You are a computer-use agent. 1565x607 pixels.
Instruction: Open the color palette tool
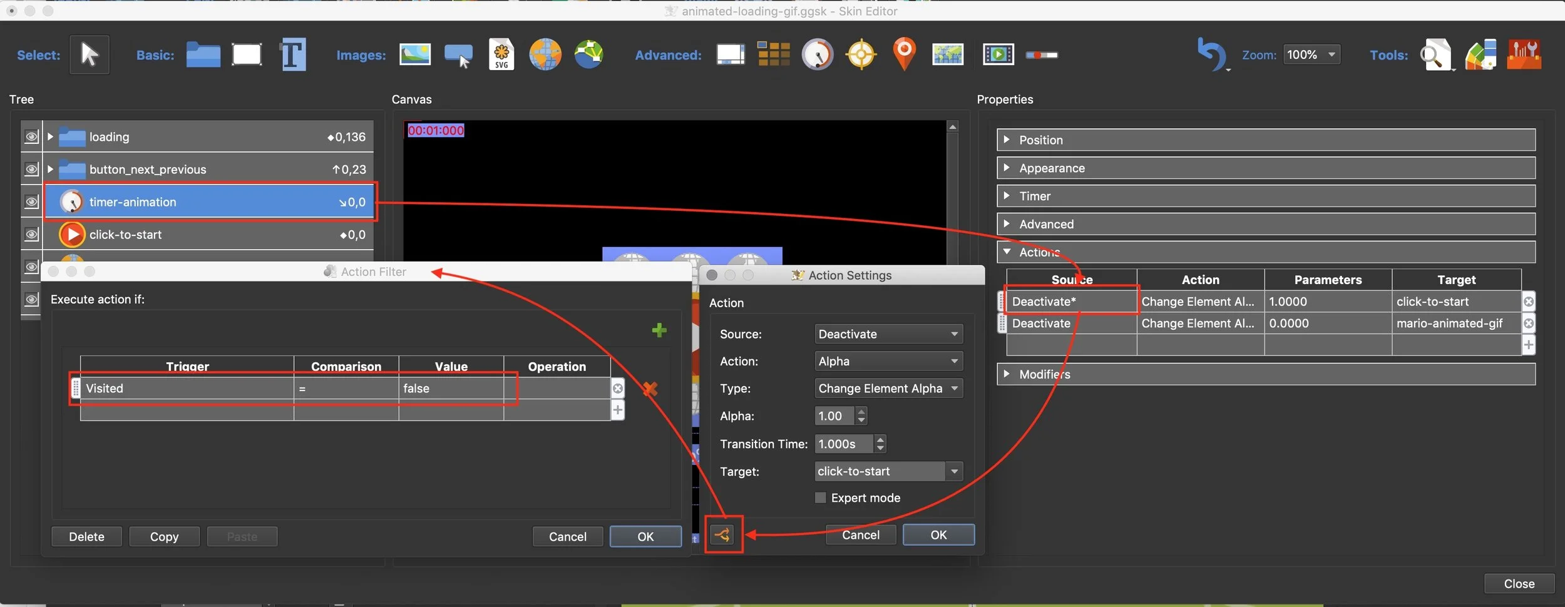1480,54
